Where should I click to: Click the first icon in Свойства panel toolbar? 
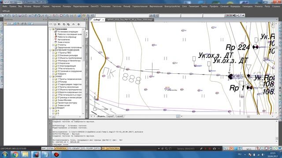tap(5, 23)
